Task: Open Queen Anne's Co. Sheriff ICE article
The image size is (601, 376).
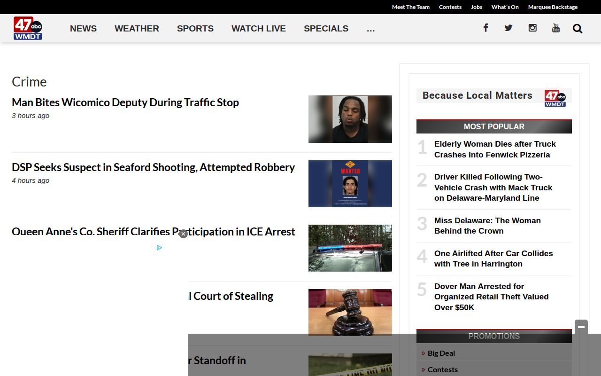Action: coord(153,231)
